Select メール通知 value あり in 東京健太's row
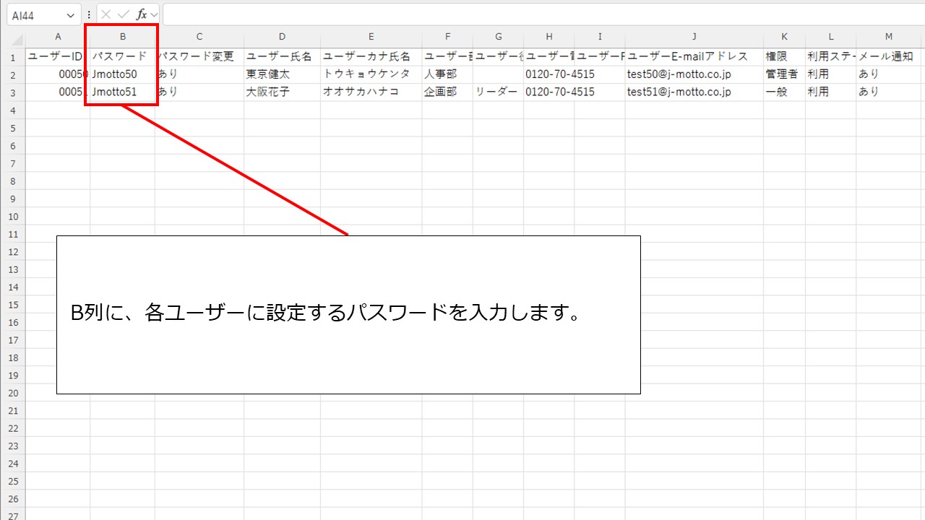925x520 pixels. (888, 74)
